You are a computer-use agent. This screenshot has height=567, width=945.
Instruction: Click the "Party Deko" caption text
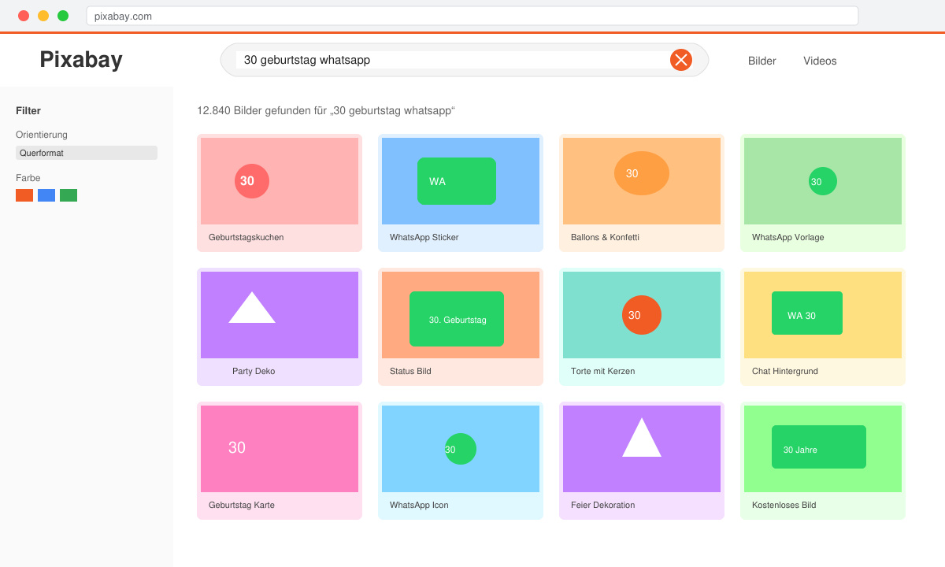[254, 371]
